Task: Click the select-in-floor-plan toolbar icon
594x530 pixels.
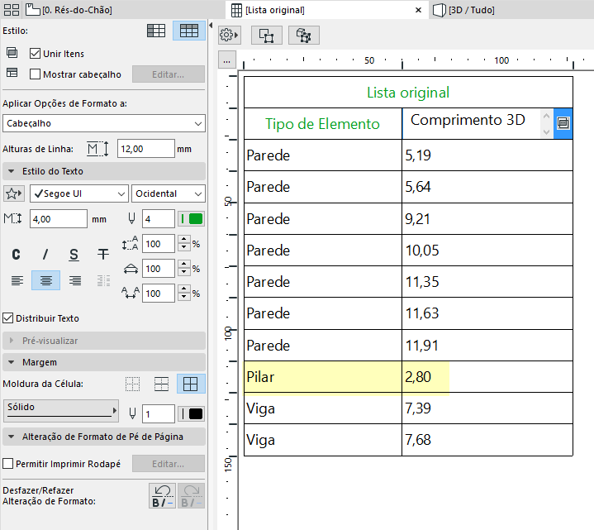Action: [x=267, y=36]
